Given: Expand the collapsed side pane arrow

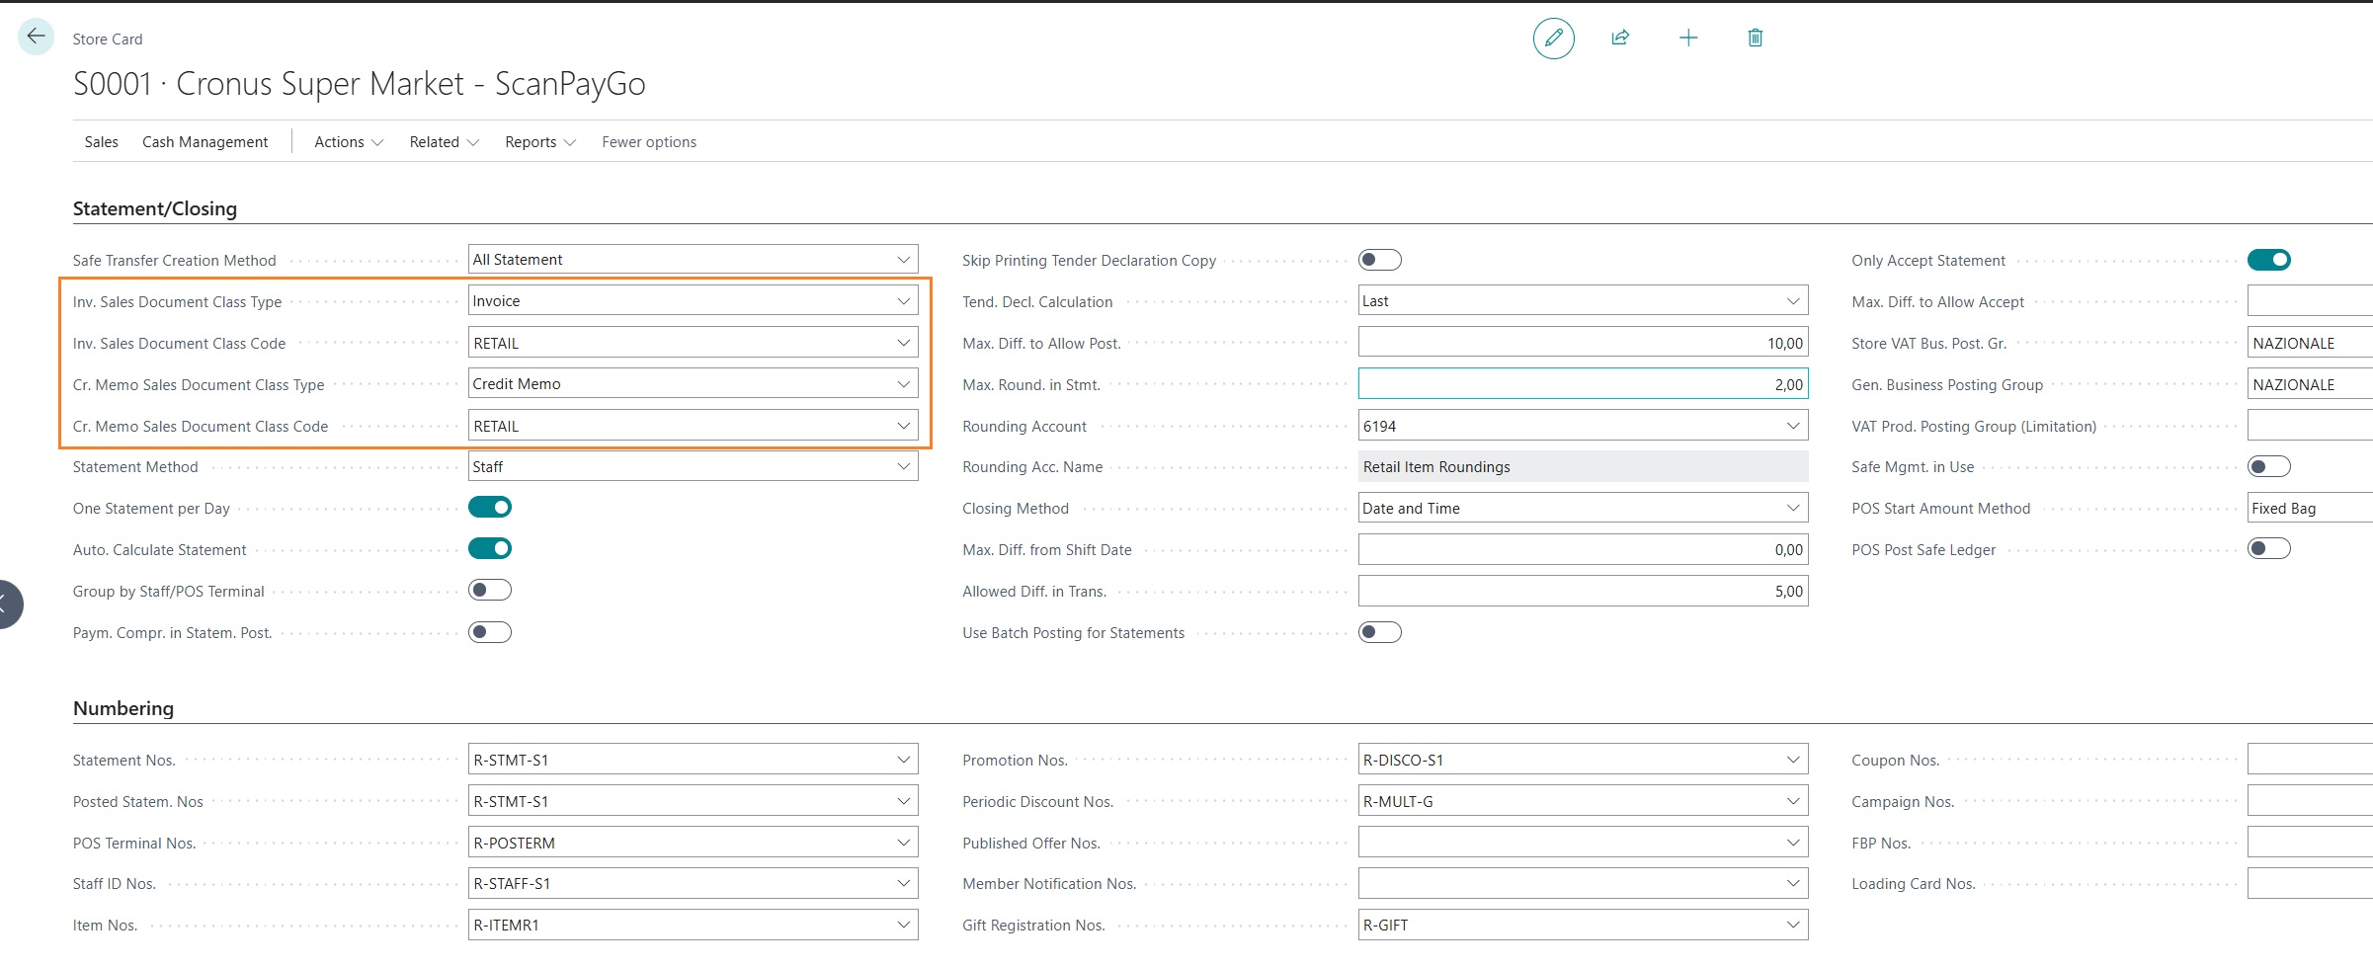Looking at the screenshot, I should click(x=6, y=604).
